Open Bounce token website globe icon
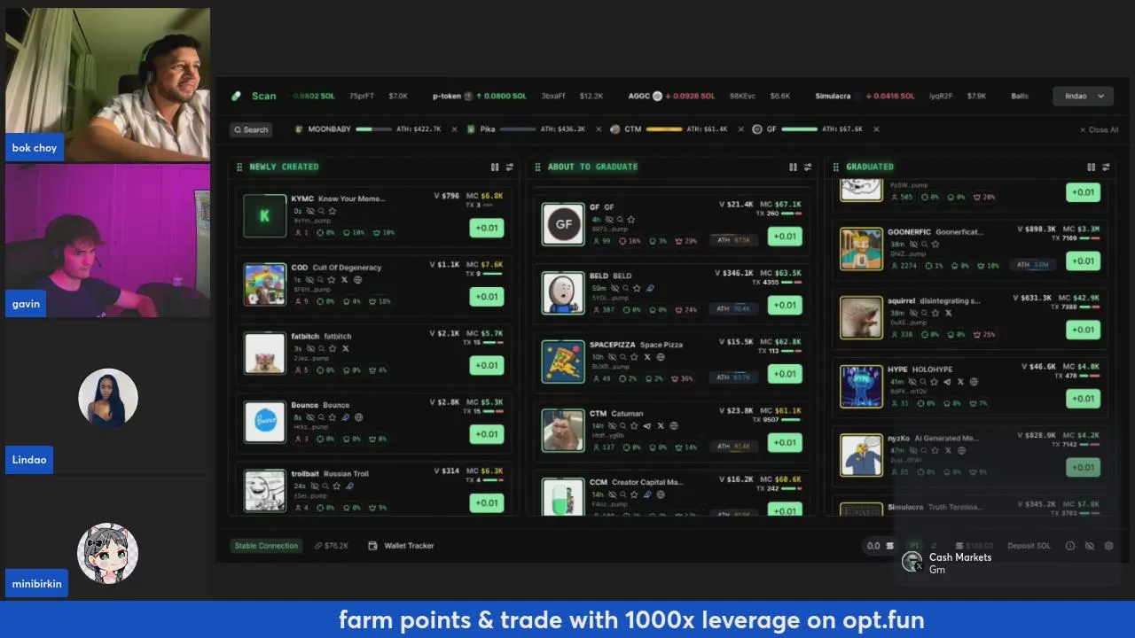This screenshot has height=638, width=1135. coord(358,417)
